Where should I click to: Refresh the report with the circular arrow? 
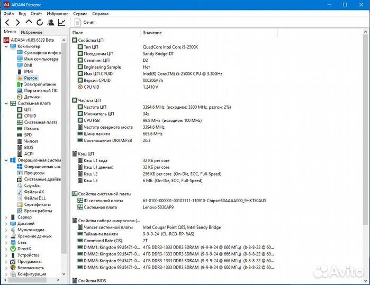click(x=40, y=22)
